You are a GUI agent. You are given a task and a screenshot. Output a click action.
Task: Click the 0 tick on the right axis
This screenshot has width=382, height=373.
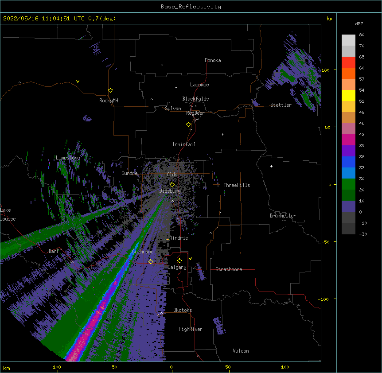[330, 185]
